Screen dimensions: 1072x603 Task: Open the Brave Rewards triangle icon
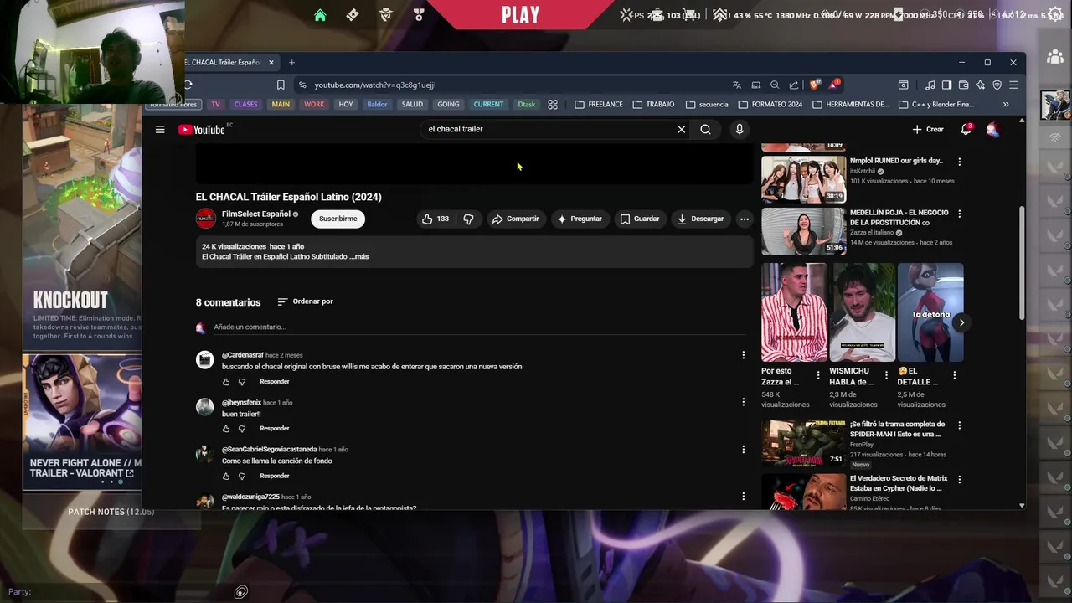click(834, 85)
